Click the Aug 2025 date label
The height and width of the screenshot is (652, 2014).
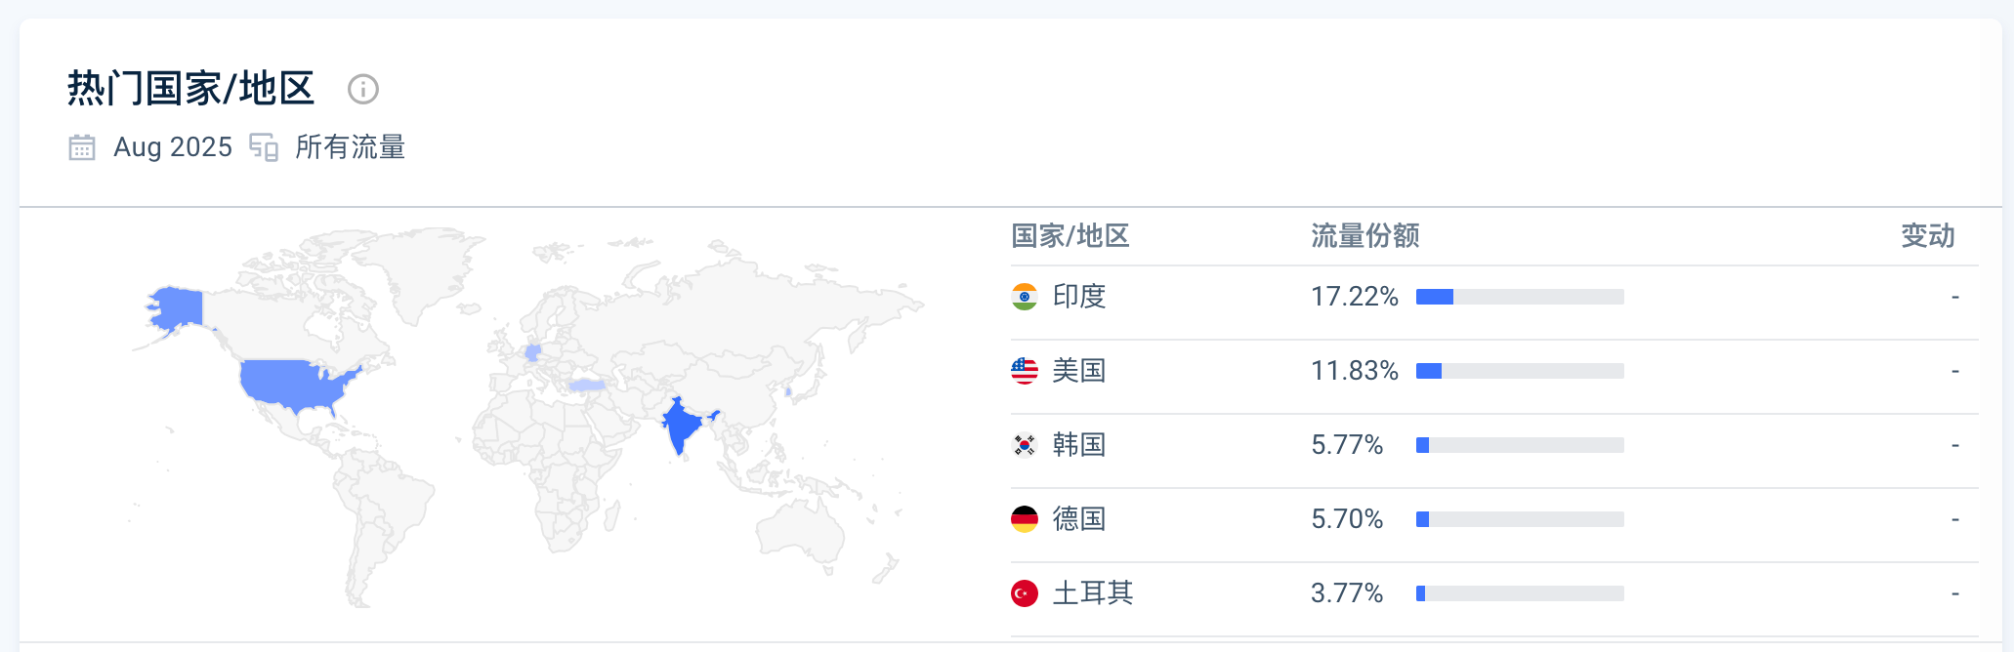(173, 147)
